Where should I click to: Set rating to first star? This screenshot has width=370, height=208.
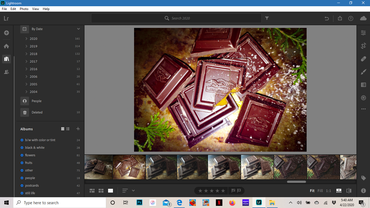pos(200,191)
